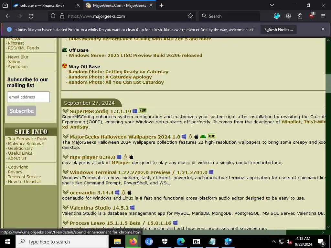The width and height of the screenshot is (331, 248).
Task: Open the Firefox account icon
Action: pos(288,16)
